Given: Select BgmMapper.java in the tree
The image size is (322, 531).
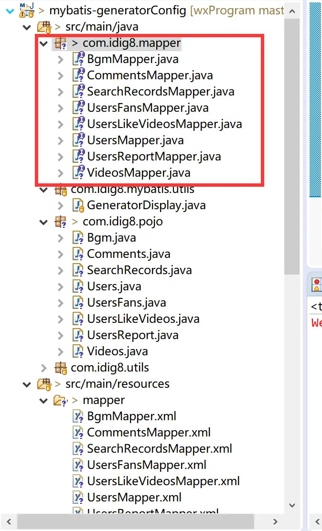Looking at the screenshot, I should (x=133, y=59).
